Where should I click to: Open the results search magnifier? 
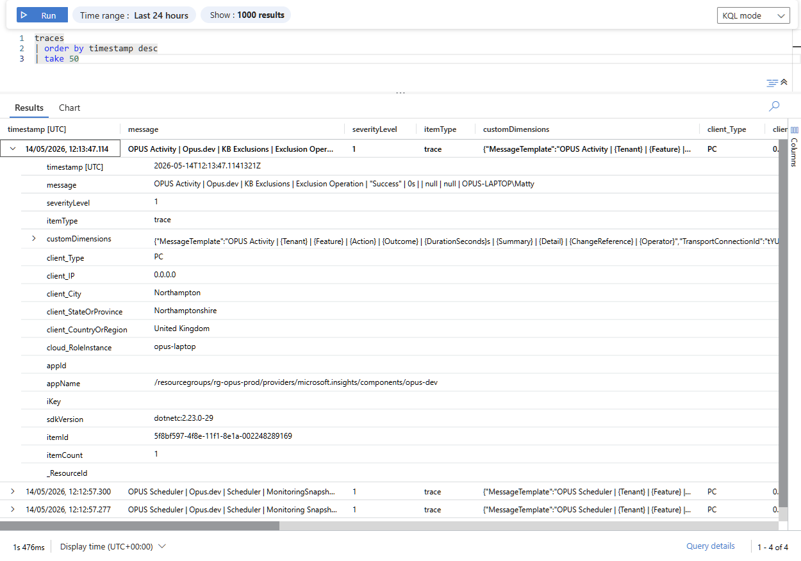coord(774,106)
